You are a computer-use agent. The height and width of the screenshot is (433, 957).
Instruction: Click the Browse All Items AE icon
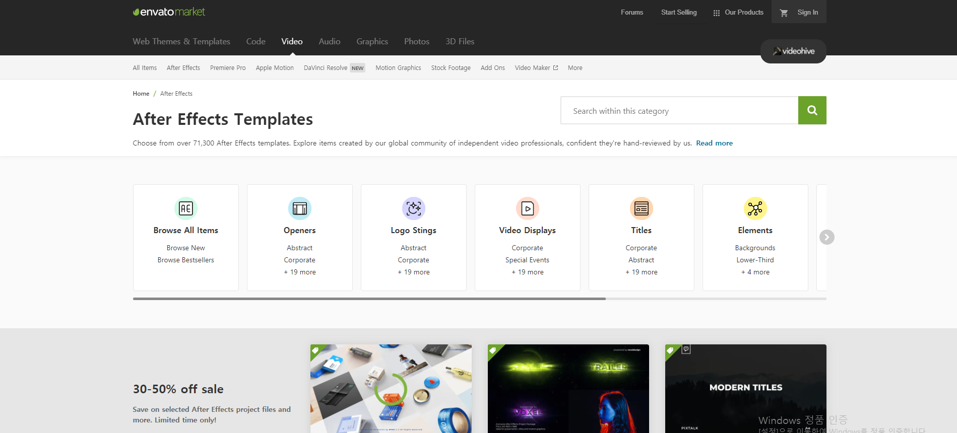click(x=186, y=208)
